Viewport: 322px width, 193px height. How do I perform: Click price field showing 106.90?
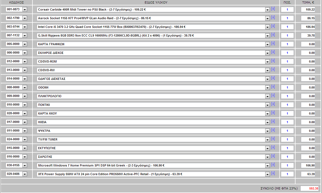[x=308, y=165]
